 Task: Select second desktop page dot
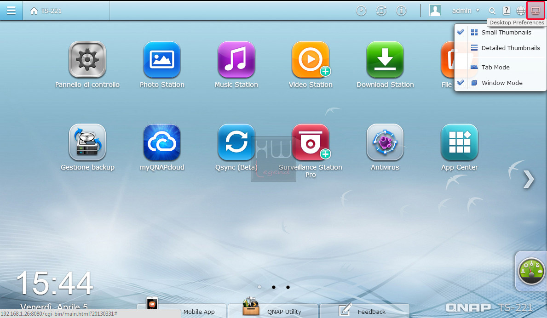pos(273,287)
